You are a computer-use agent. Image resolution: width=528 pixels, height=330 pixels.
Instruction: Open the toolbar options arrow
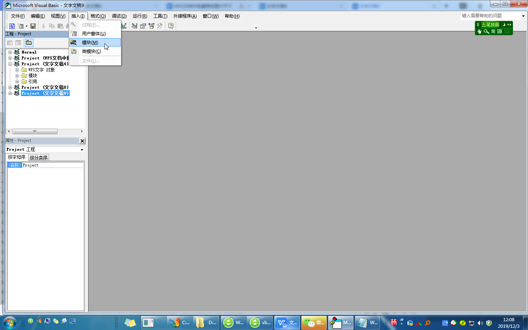[256, 28]
